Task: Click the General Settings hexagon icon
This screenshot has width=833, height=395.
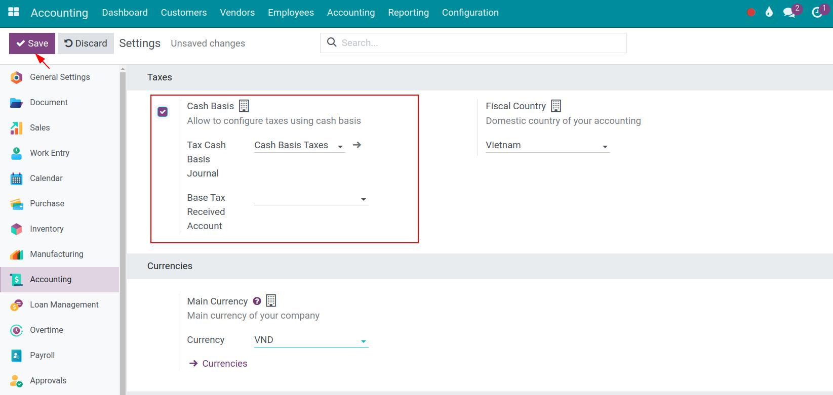Action: tap(16, 77)
